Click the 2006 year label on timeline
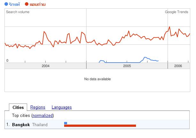 pyautogui.click(x=178, y=66)
